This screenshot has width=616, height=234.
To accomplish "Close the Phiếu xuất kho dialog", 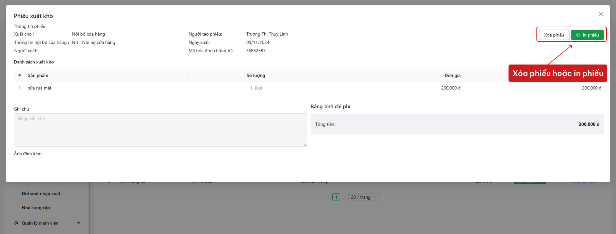I will [x=601, y=14].
